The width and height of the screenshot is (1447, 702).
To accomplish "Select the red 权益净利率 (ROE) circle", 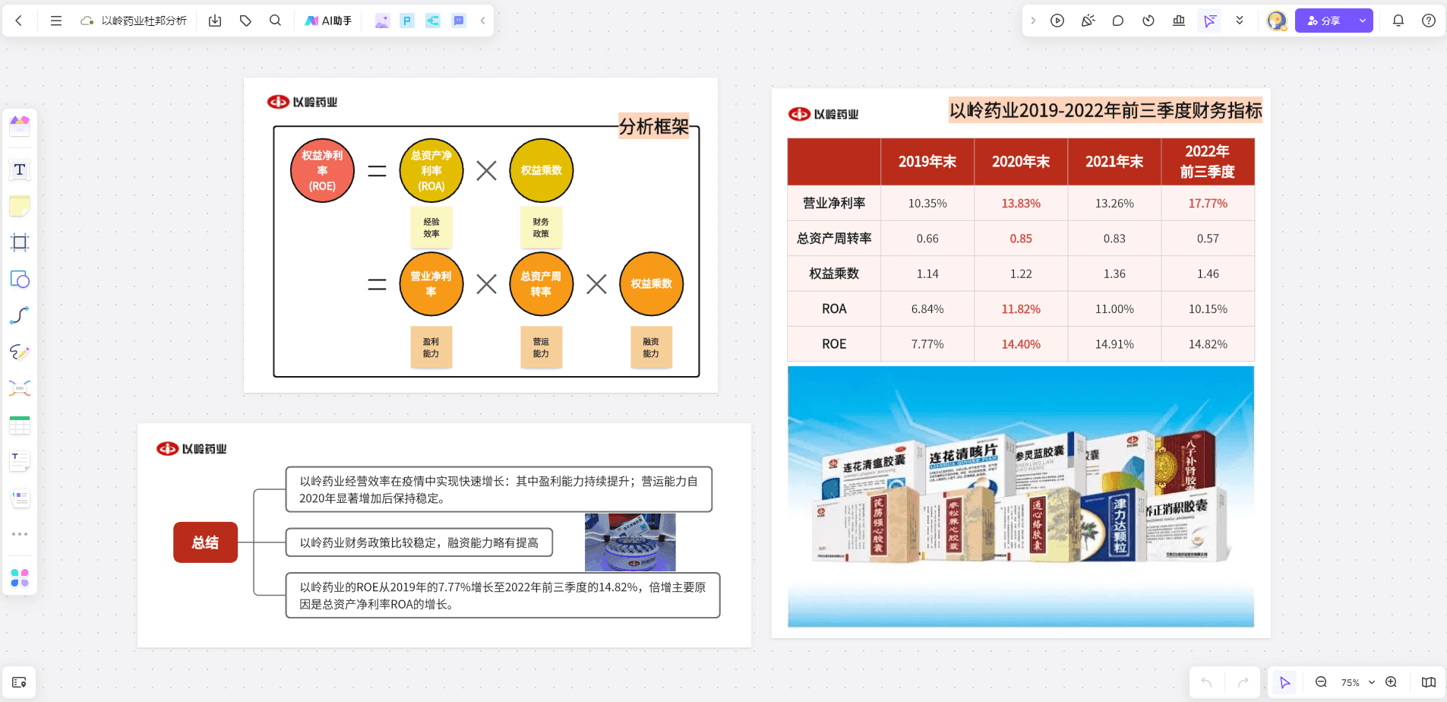I will pos(322,170).
